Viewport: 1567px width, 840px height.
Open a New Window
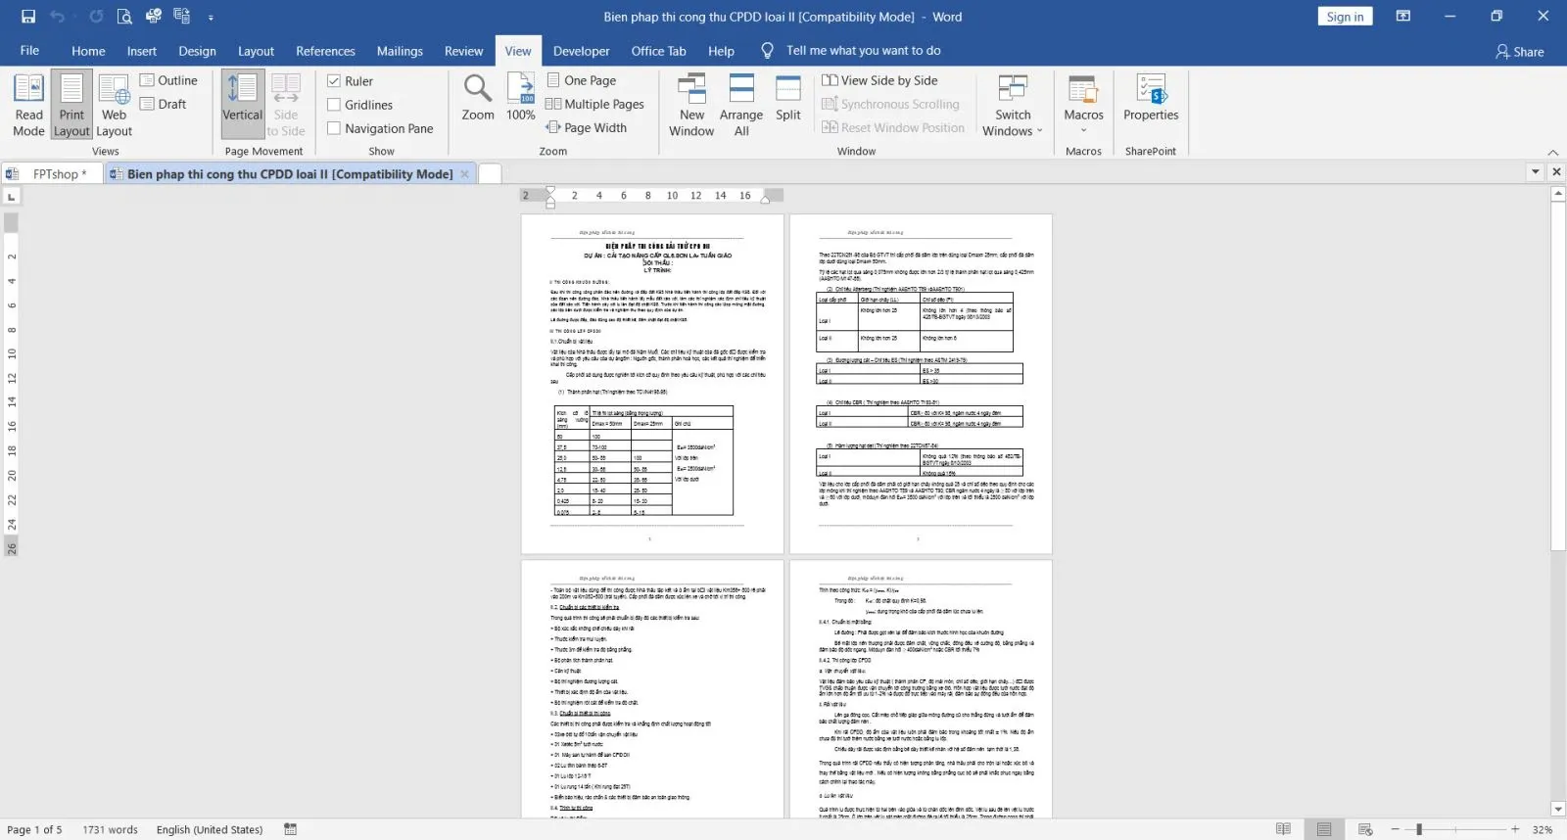tap(691, 105)
